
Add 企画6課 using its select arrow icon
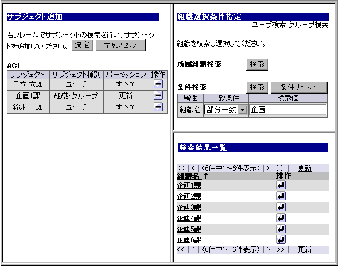281,239
